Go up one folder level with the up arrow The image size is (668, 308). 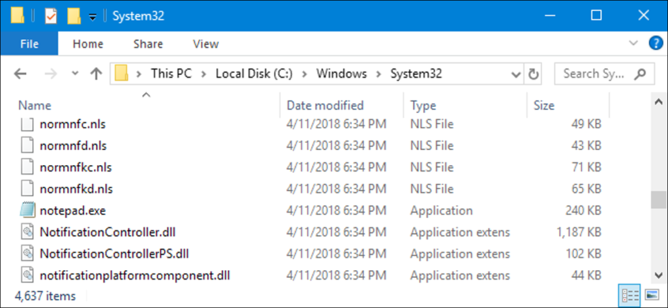pyautogui.click(x=97, y=74)
